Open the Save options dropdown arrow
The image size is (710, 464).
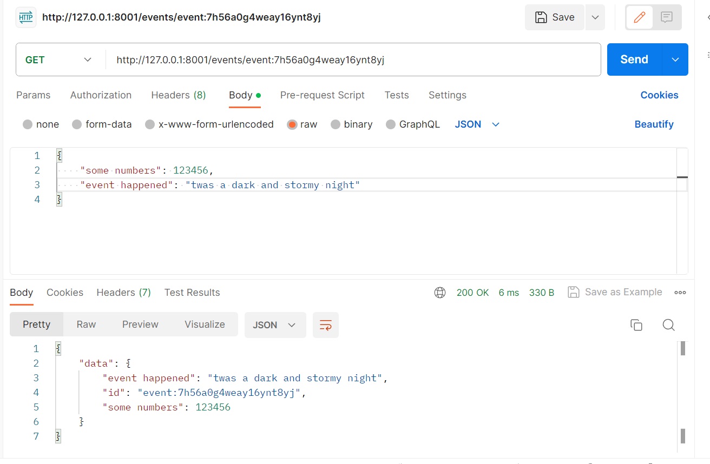(x=595, y=17)
